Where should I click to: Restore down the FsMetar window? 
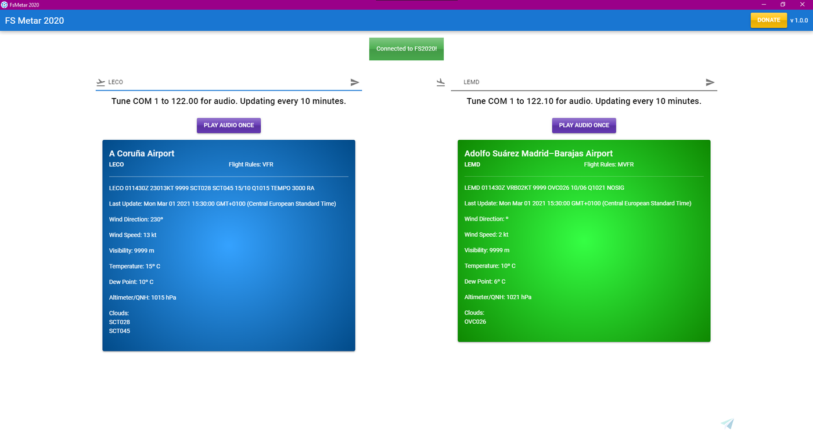[x=783, y=5]
